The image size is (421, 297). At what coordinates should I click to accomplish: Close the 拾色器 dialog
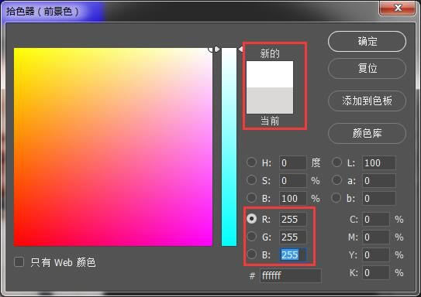pyautogui.click(x=398, y=8)
